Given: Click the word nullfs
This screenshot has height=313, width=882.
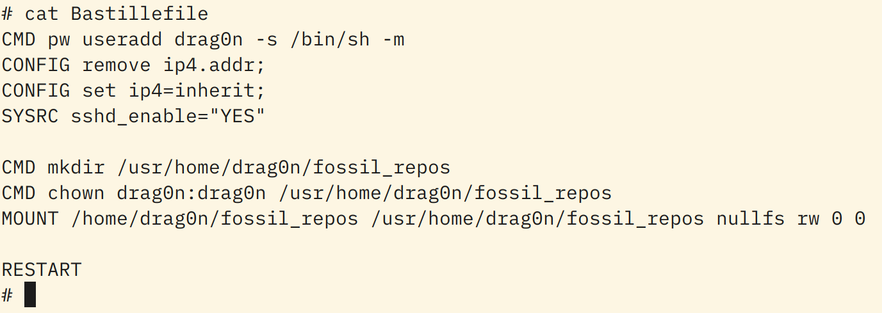Looking at the screenshot, I should (x=749, y=218).
